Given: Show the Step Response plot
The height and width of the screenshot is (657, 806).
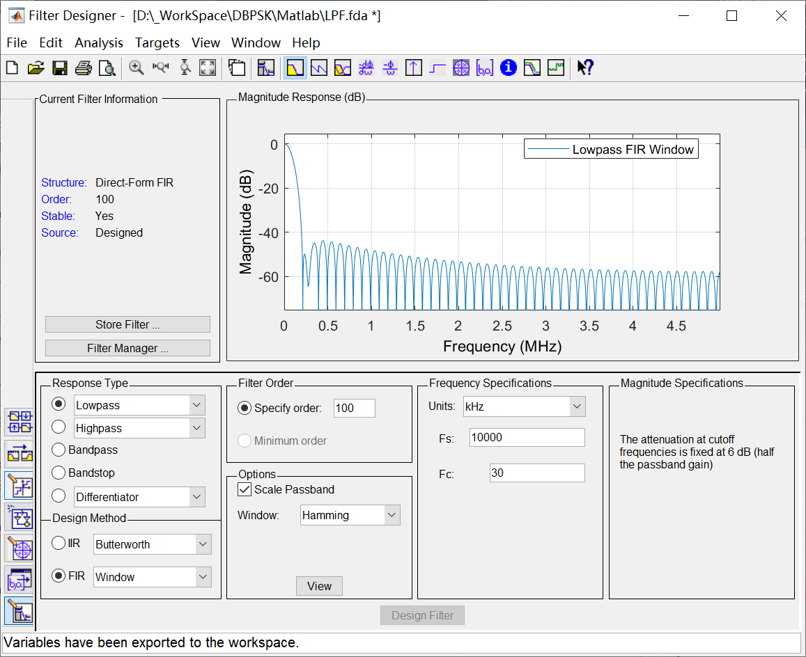Looking at the screenshot, I should (437, 68).
